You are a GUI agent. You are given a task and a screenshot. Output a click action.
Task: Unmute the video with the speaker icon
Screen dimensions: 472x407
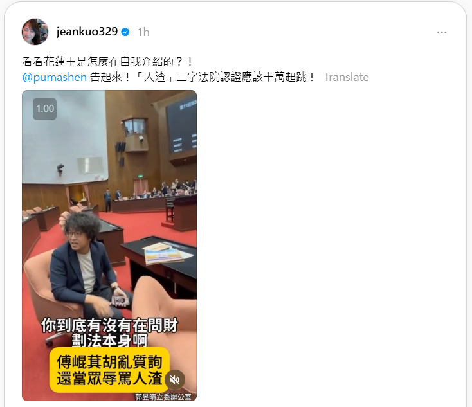click(175, 379)
